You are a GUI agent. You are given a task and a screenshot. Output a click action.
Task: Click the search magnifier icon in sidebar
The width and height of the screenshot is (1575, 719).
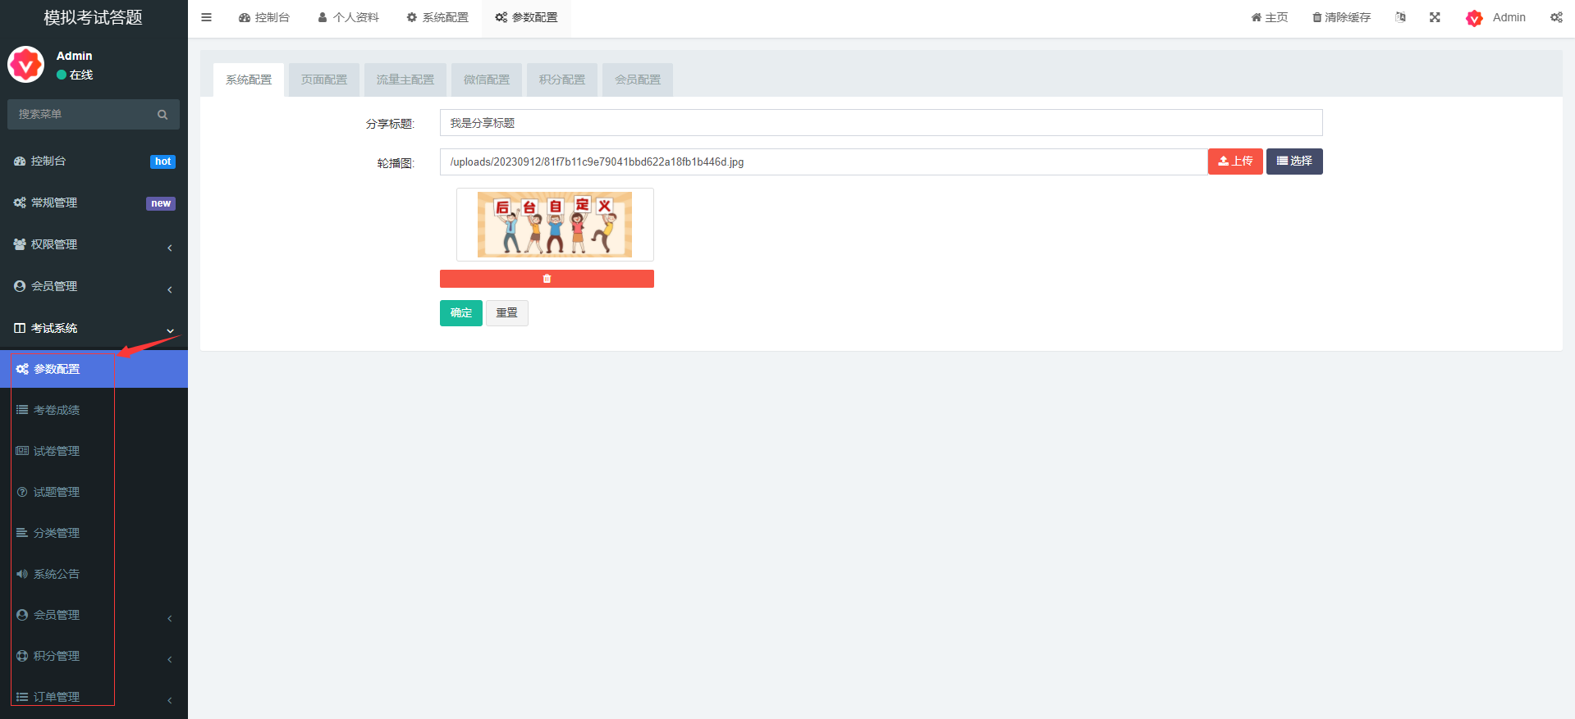[163, 115]
